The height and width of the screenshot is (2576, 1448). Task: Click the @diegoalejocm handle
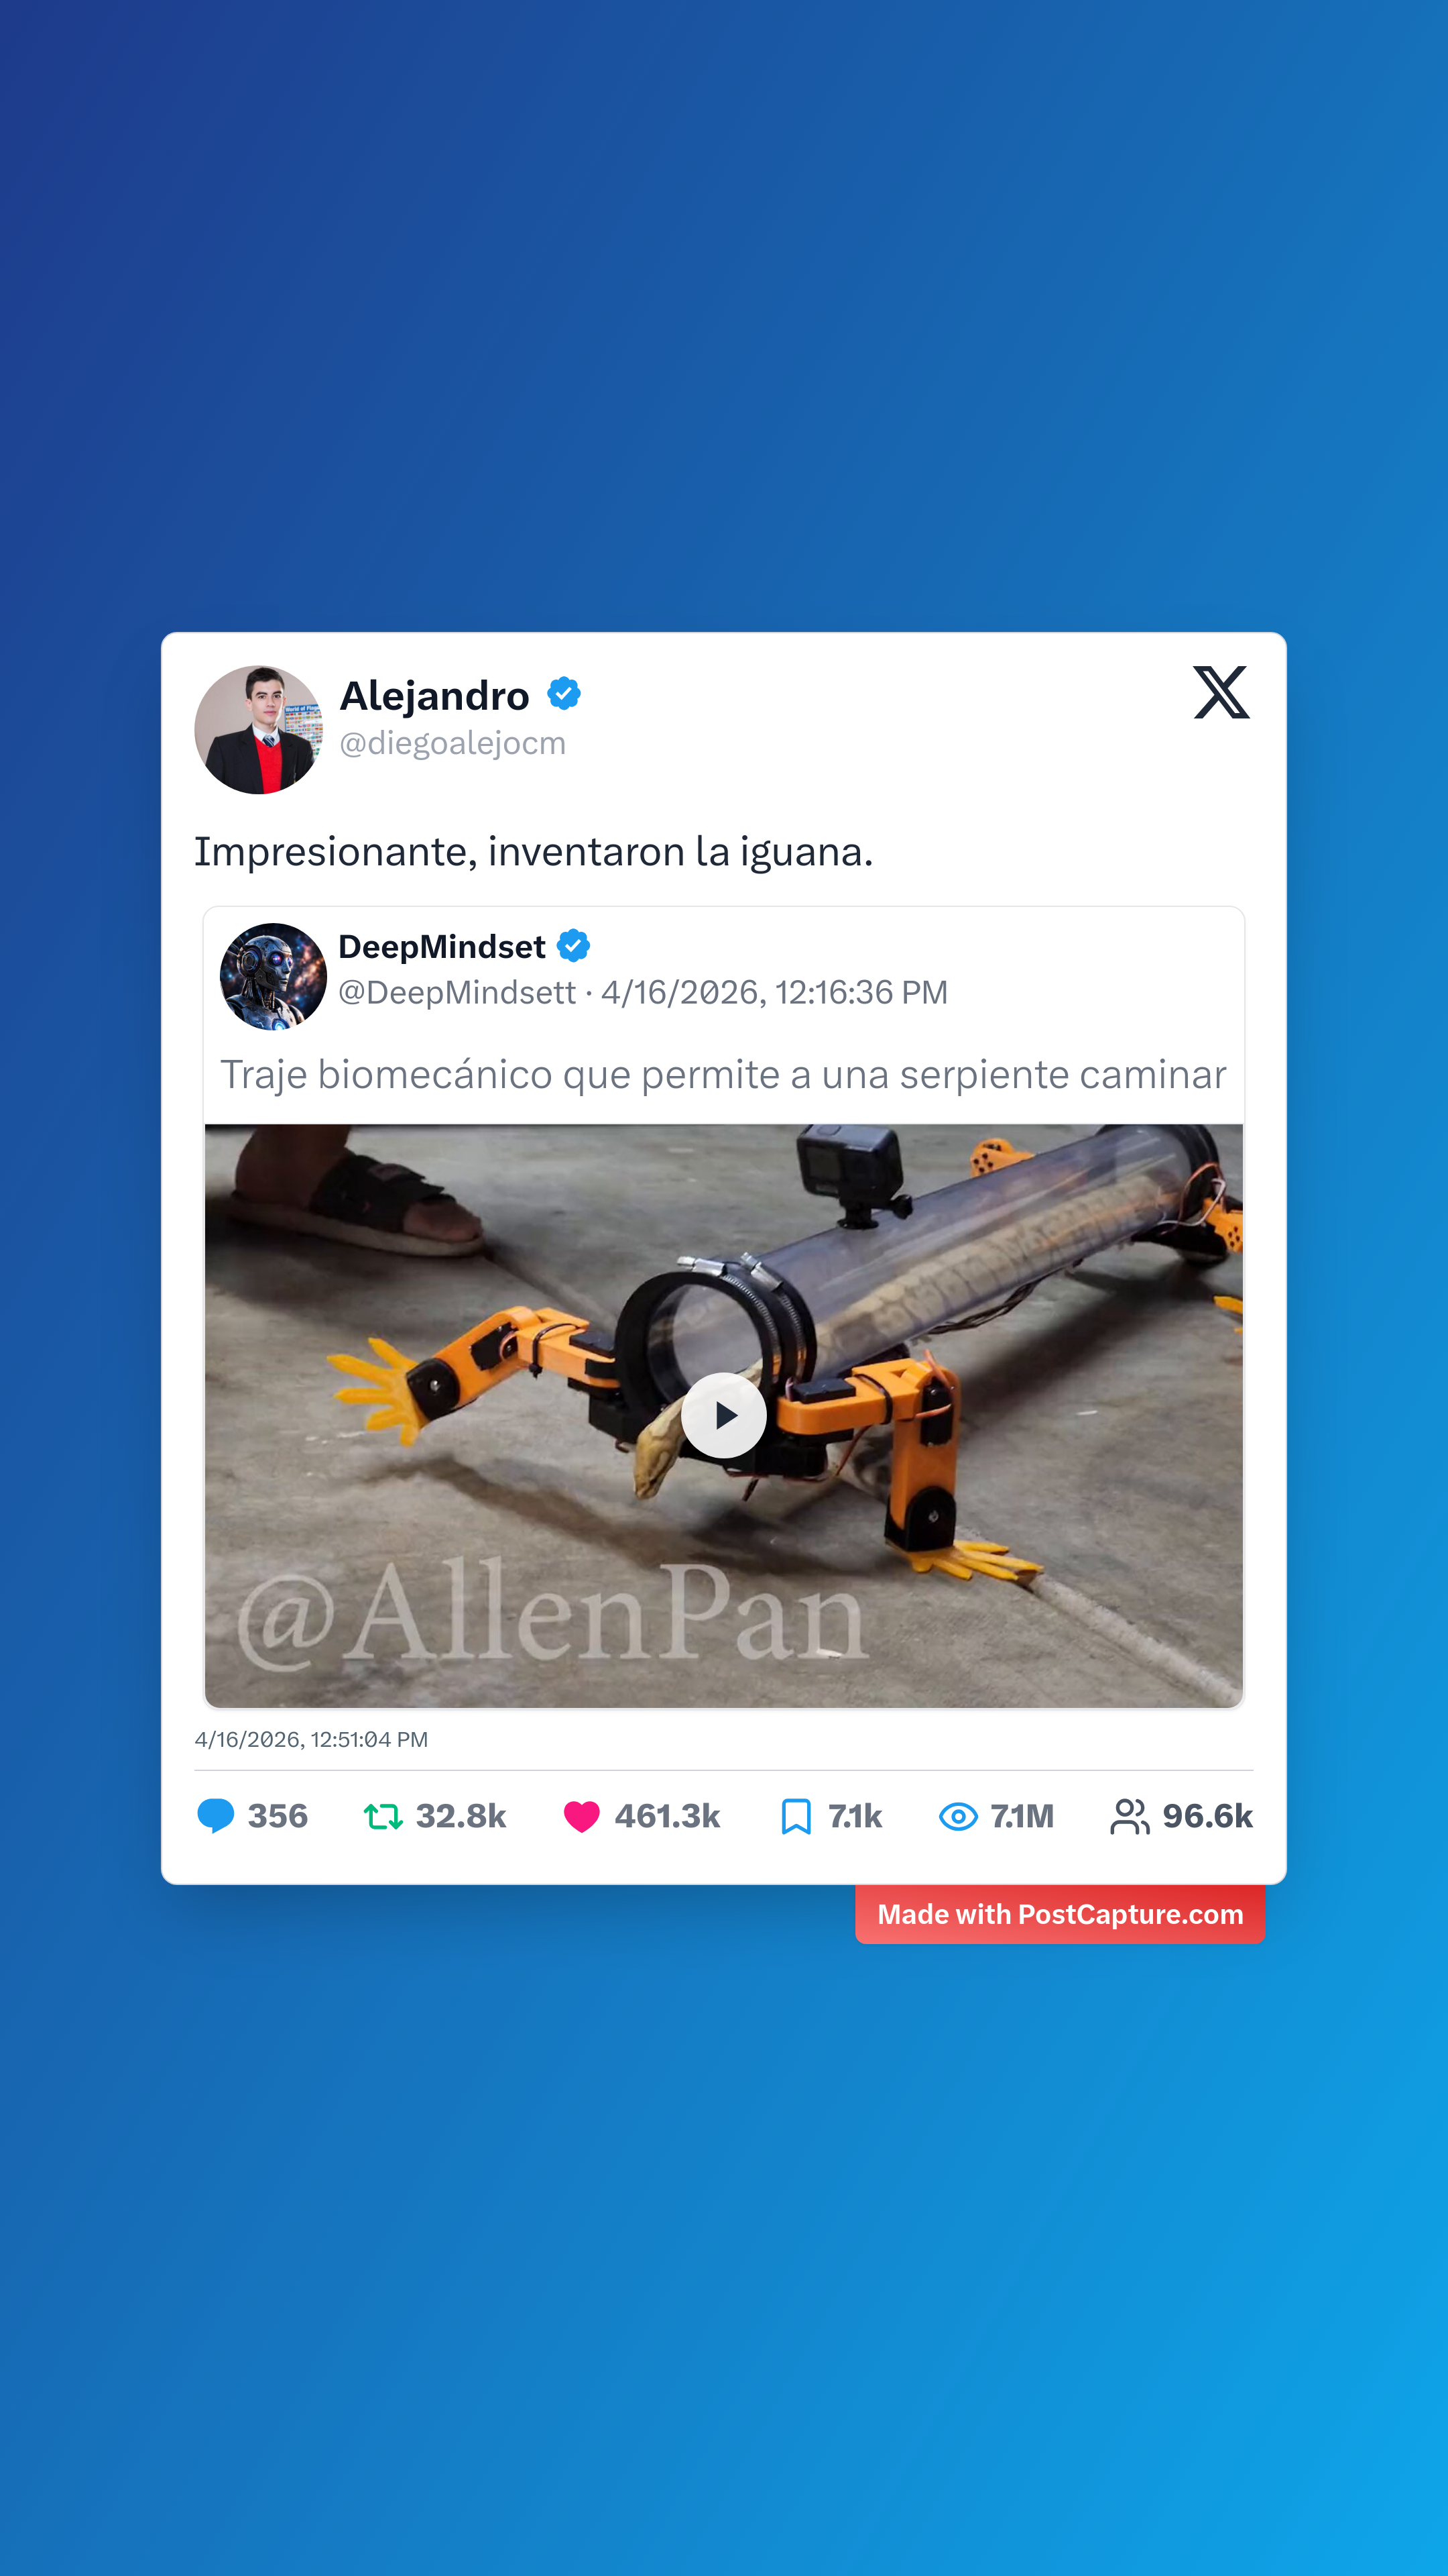(x=452, y=744)
